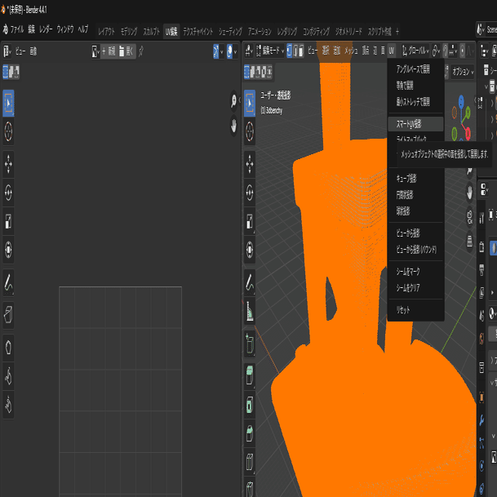Toggle snapping magnet in the 3D viewport header
The width and height of the screenshot is (497, 497).
pos(446,51)
